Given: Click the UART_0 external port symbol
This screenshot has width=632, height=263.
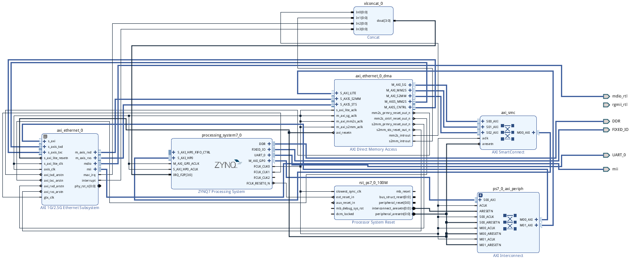Looking at the screenshot, I should [x=606, y=155].
